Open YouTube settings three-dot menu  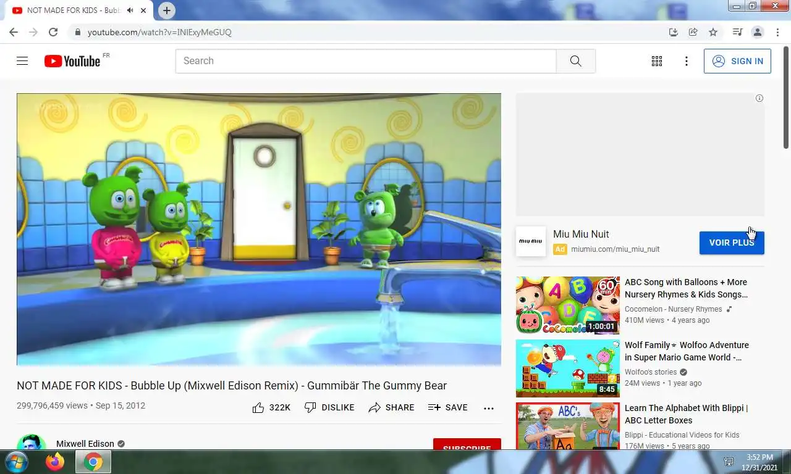[x=686, y=61]
